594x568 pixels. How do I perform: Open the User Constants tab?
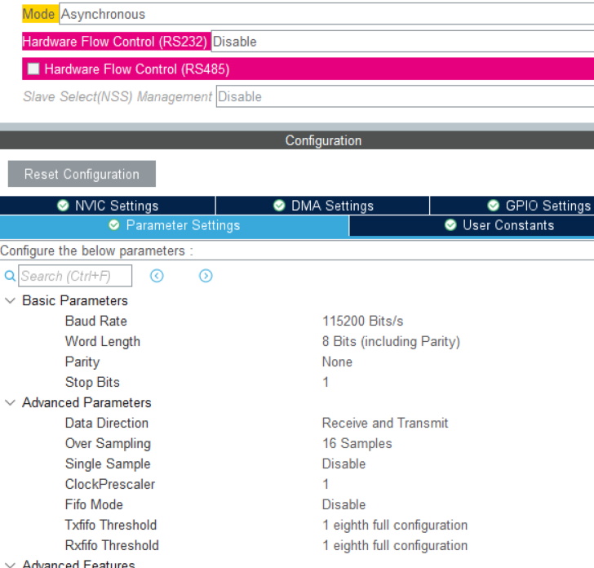pos(472,225)
